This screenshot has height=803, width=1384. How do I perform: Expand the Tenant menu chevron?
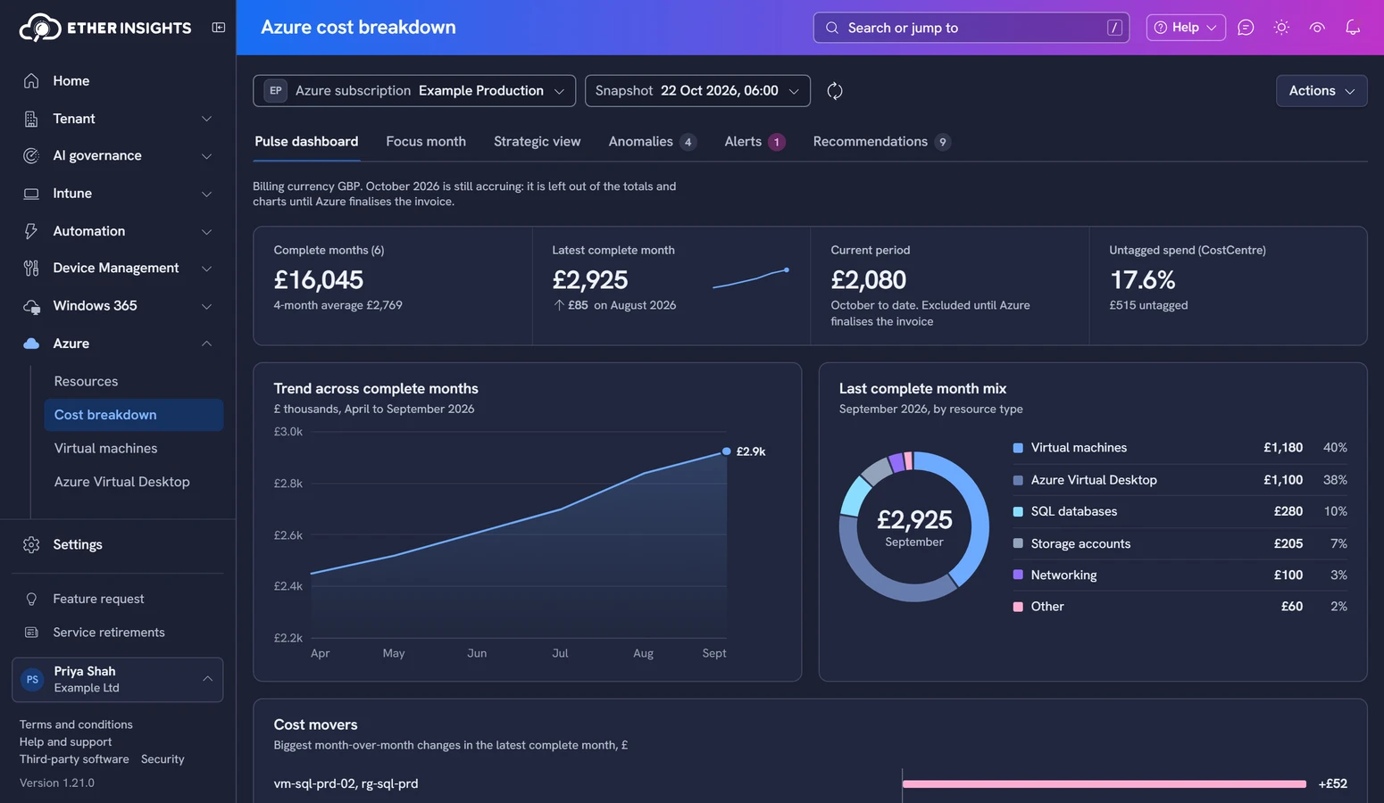(206, 119)
